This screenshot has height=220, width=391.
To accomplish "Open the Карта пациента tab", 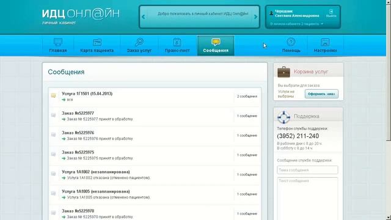I will point(97,45).
